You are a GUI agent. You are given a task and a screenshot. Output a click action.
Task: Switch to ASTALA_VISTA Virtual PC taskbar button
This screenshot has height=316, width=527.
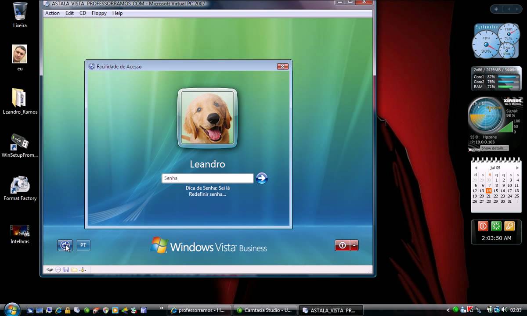332,310
